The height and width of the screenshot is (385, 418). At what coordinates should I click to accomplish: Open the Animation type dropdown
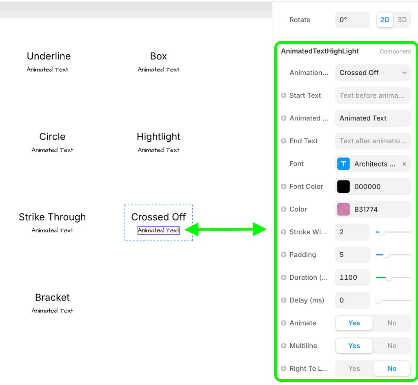click(373, 73)
